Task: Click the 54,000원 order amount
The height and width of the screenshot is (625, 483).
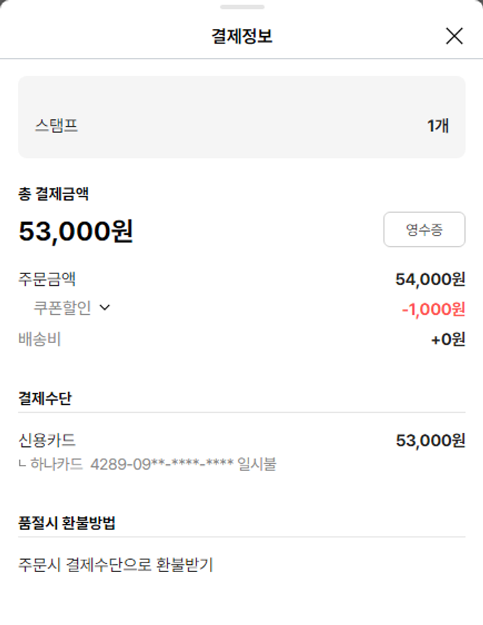Action: pos(430,279)
